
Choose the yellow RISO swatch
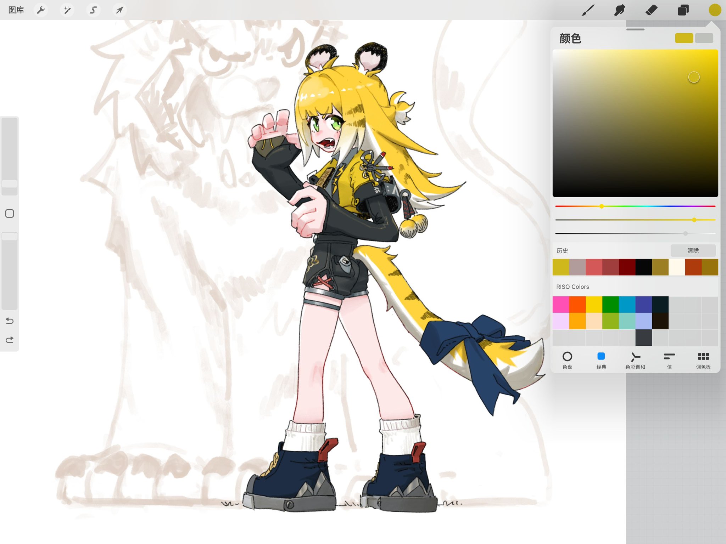[594, 305]
